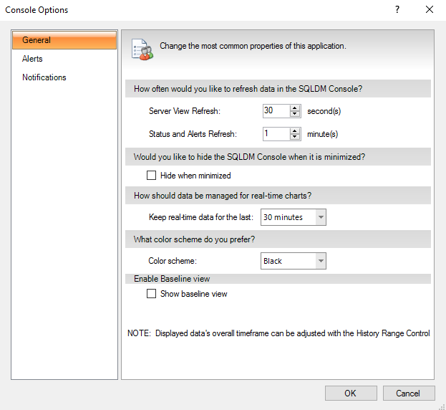Click the Hide when minimized label
The height and width of the screenshot is (410, 446).
pyautogui.click(x=195, y=176)
